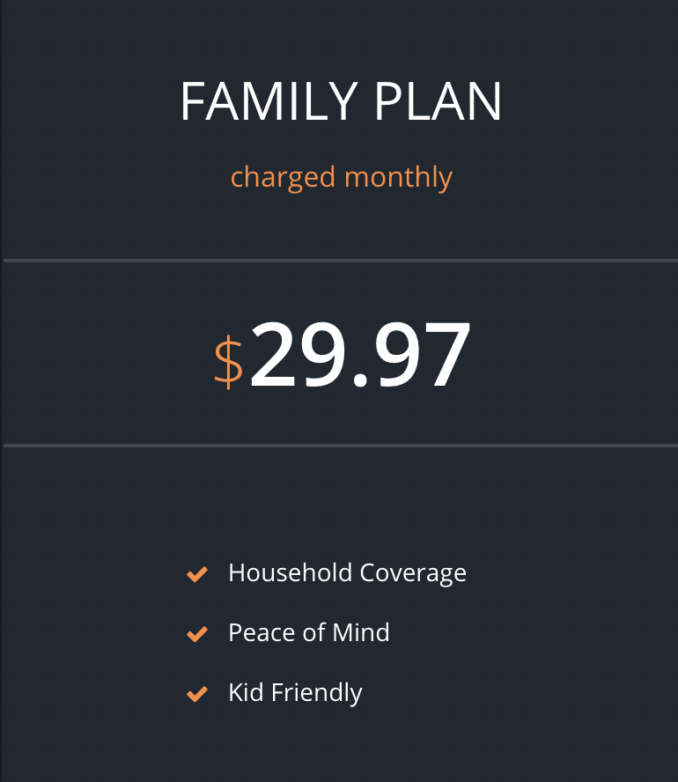Click the FAMILY PLAN heading
678x782 pixels.
point(341,102)
